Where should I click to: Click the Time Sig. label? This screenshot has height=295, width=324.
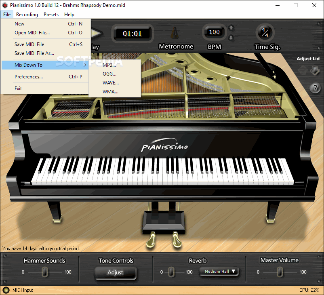click(267, 47)
